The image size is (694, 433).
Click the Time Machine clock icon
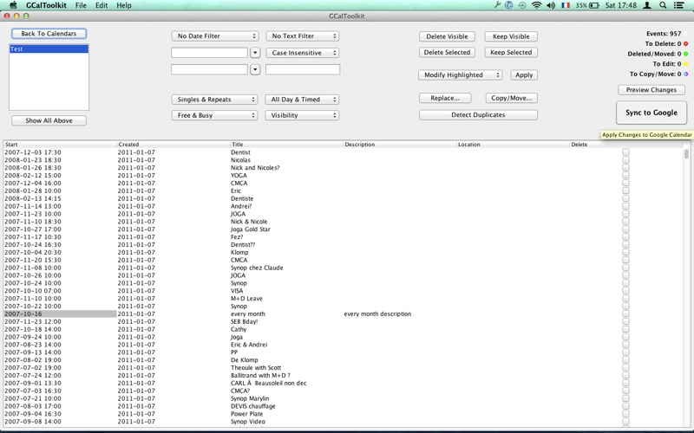(522, 5)
